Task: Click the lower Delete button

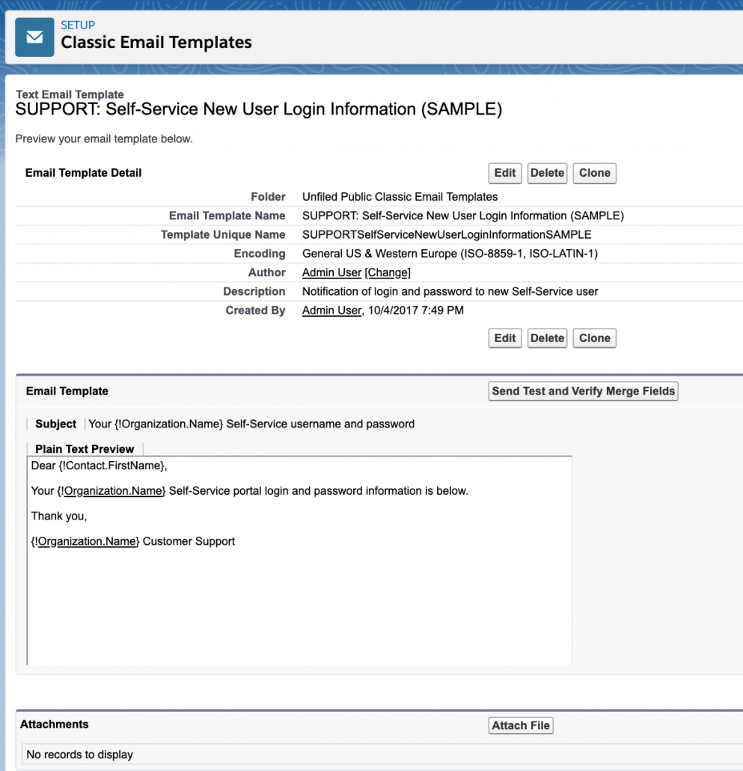Action: 547,338
